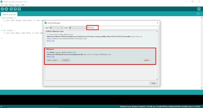Image resolution: width=203 pixels, height=108 pixels.
Task: Open the Tools menu
Action: pos(17,5)
